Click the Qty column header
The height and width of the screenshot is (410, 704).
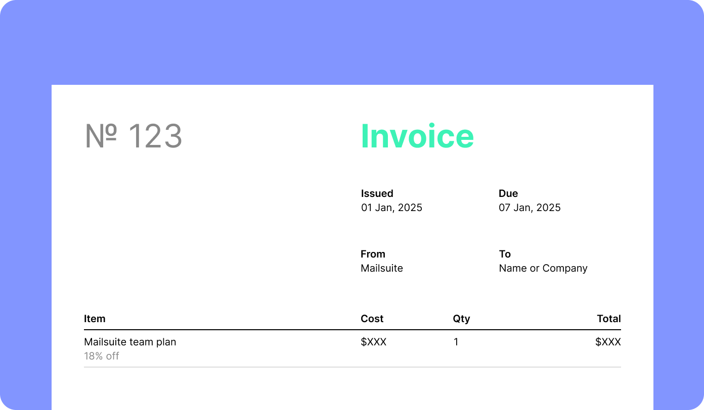coord(461,319)
